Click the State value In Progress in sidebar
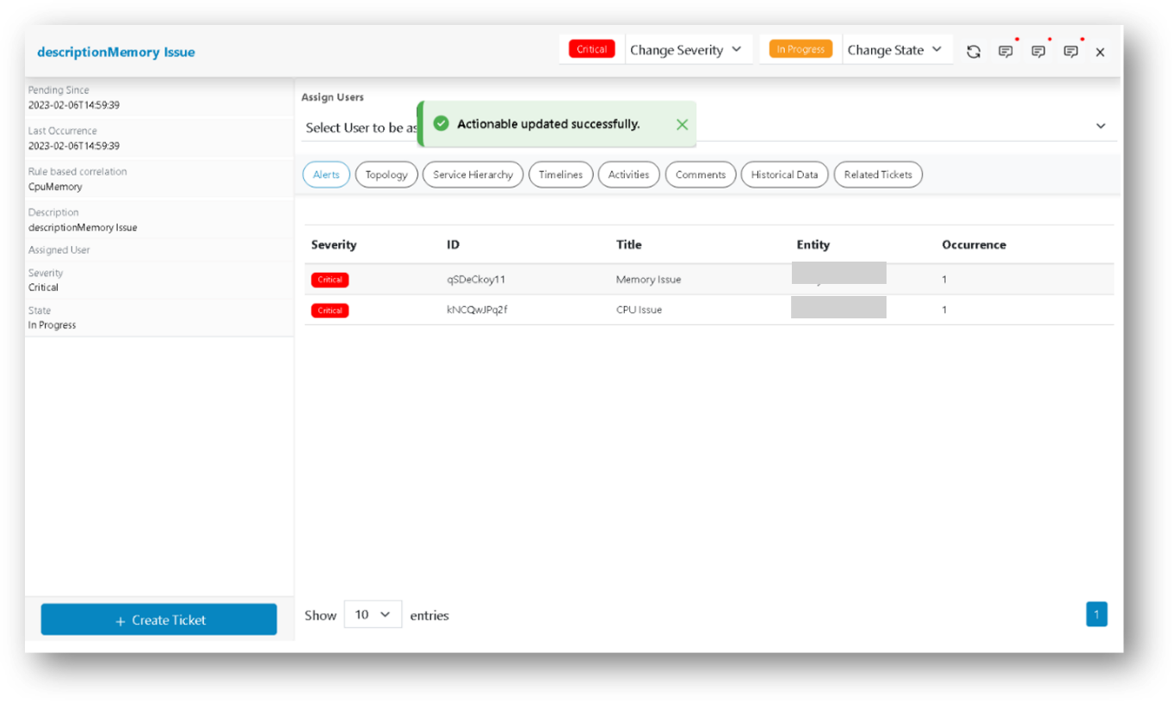The image size is (1174, 703). pos(52,325)
